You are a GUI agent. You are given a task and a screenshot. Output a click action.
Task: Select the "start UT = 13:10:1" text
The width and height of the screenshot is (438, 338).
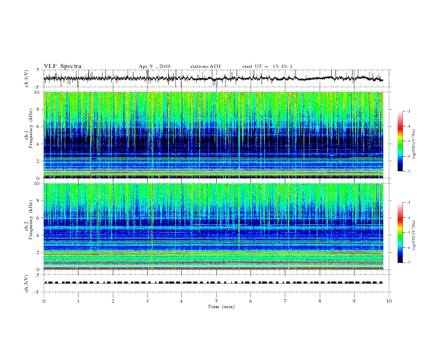267,66
